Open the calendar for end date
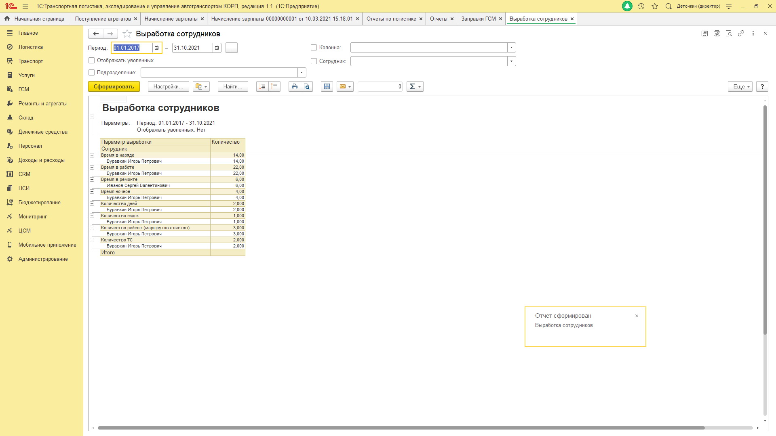 pos(217,48)
